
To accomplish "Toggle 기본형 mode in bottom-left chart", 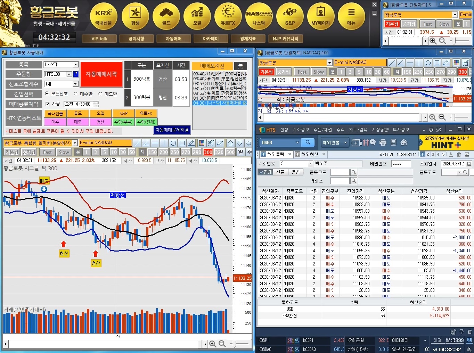I will pyautogui.click(x=12, y=152).
